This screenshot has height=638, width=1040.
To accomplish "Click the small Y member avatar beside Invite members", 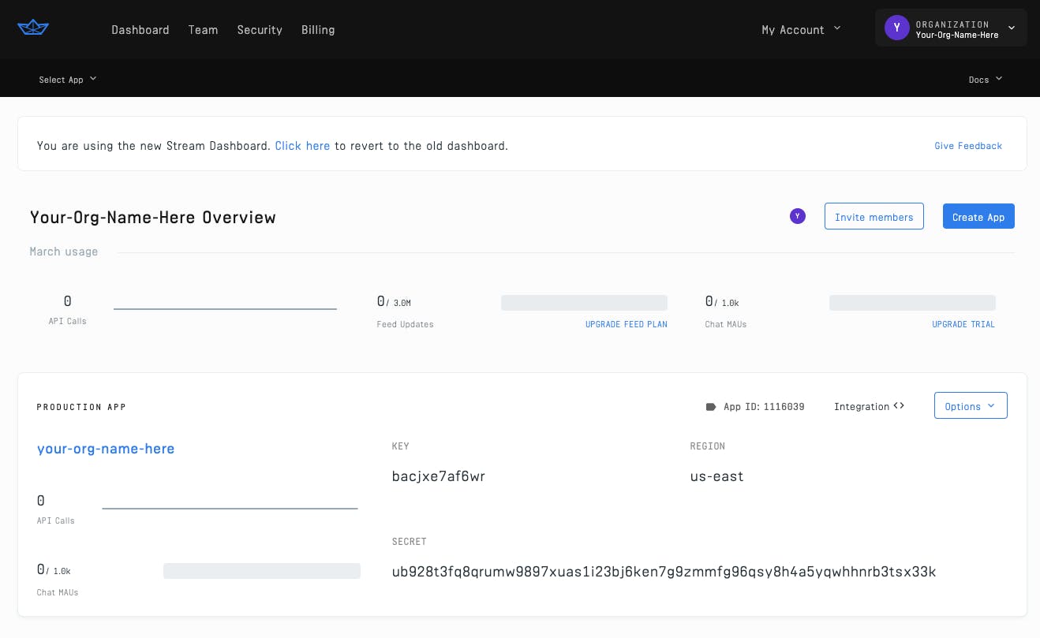I will 798,216.
